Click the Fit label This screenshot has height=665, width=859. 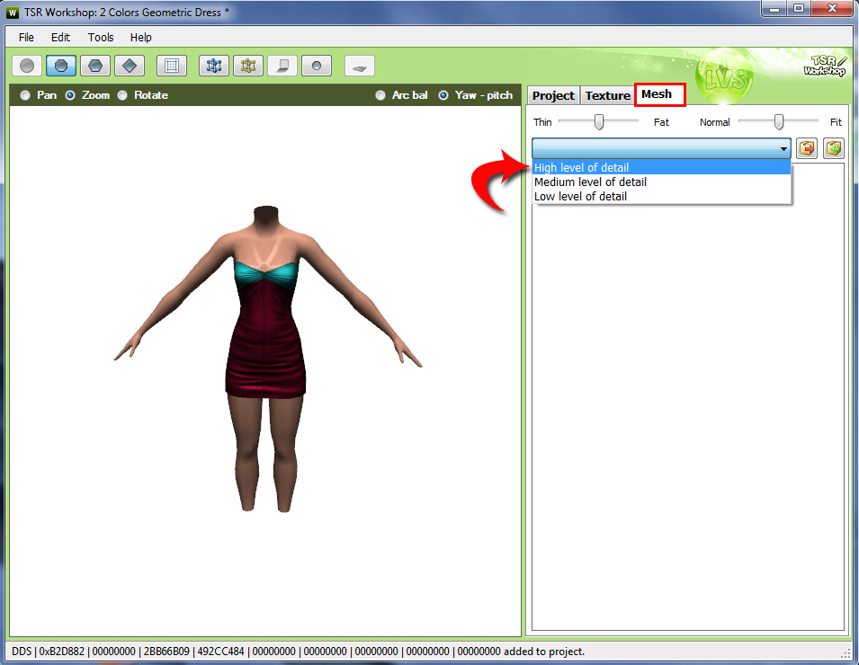tap(836, 122)
